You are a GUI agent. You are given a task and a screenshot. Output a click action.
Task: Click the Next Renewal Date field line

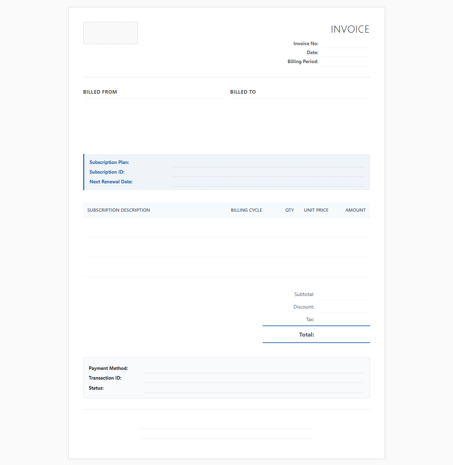pos(268,182)
